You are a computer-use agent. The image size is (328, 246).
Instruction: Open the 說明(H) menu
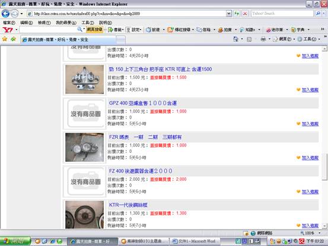[x=105, y=23]
